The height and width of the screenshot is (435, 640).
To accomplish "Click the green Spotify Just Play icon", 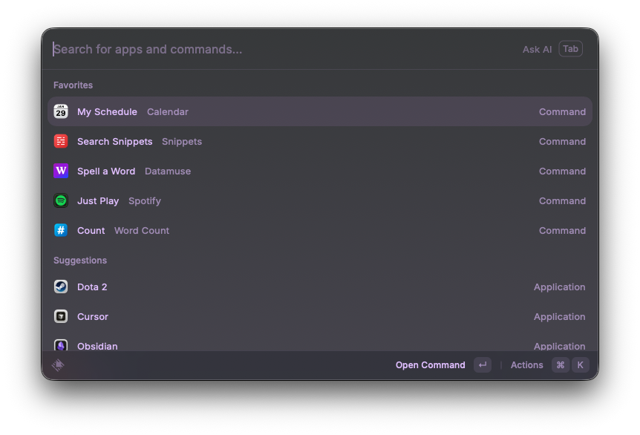I will click(61, 200).
